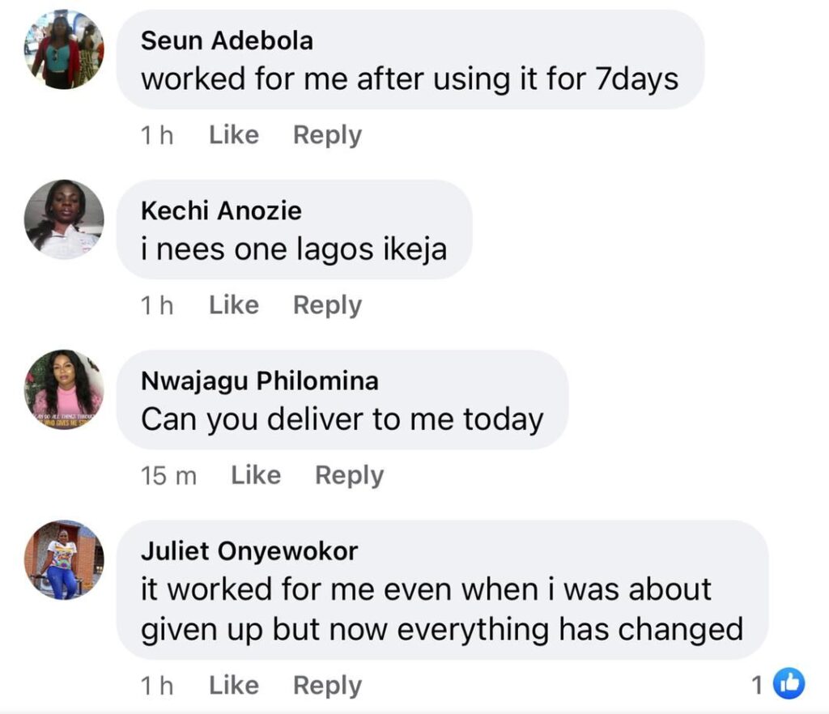Go to Nwajagu Philomina's profile name
Image resolution: width=829 pixels, height=714 pixels.
tap(259, 381)
